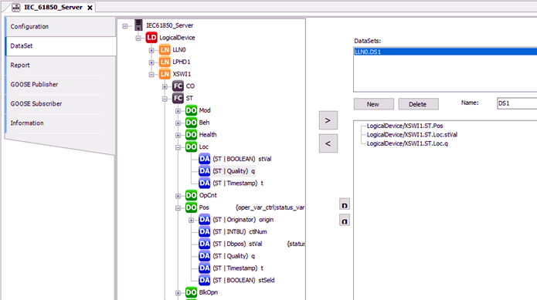Click the green DO icon for Pos
Image resolution: width=537 pixels, height=300 pixels.
coord(191,207)
